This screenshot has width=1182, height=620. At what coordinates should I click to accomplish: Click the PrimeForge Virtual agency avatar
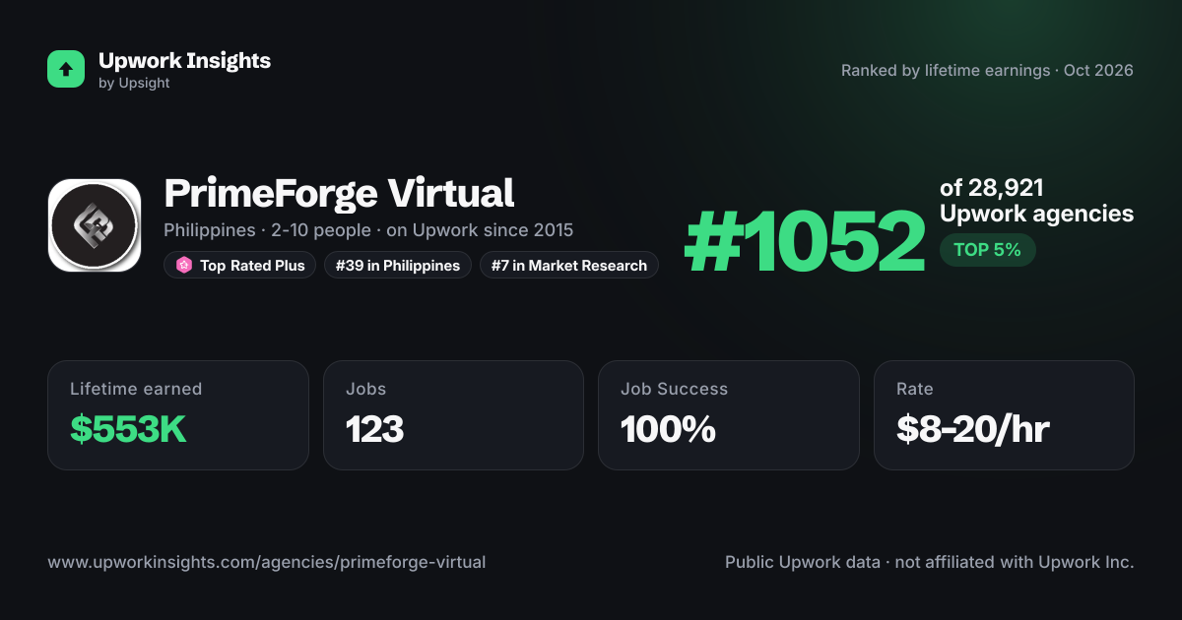pos(95,225)
